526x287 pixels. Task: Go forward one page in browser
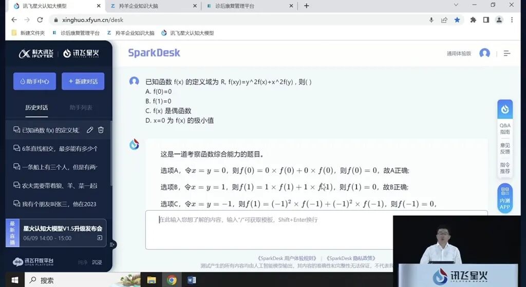27,20
